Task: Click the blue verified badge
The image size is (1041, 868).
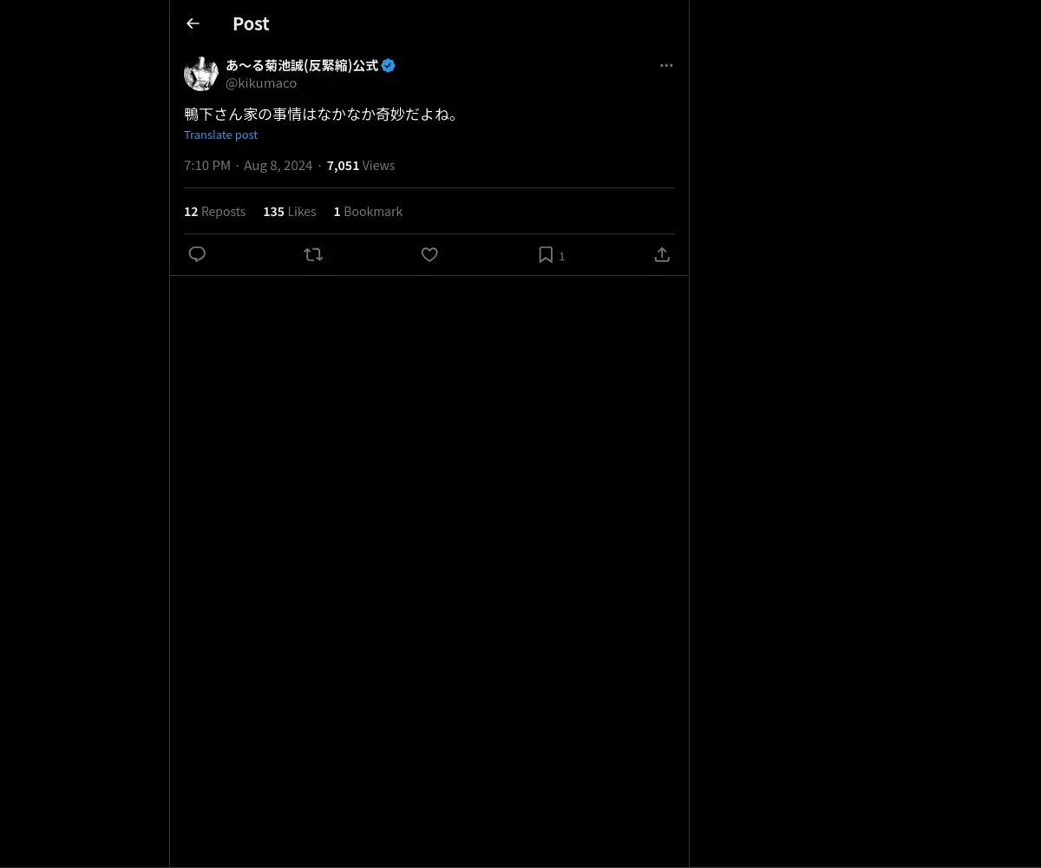Action: [x=389, y=65]
